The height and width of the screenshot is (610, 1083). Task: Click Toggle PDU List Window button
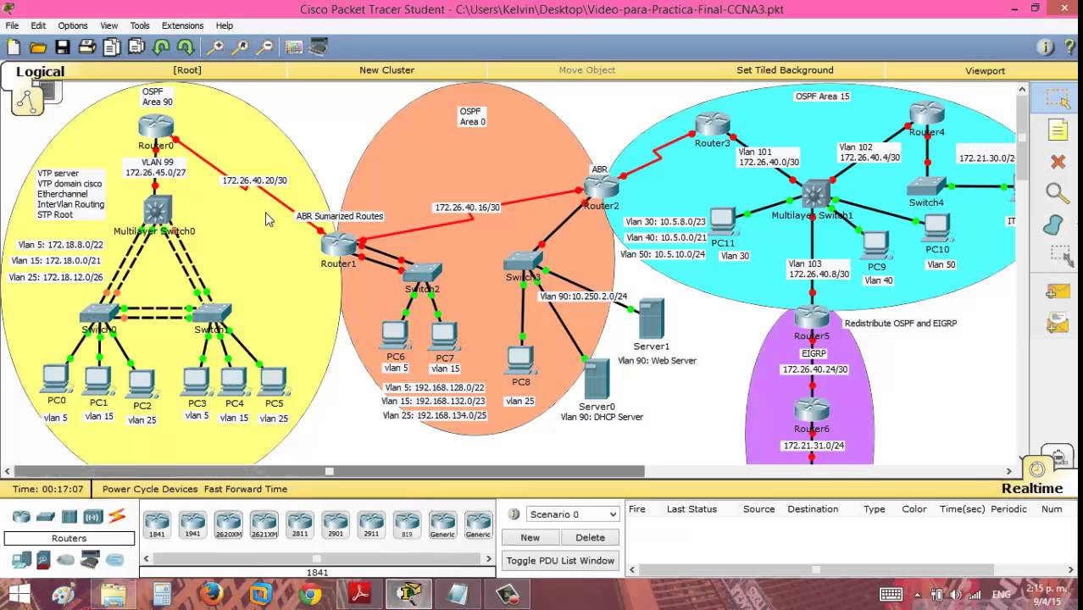click(560, 560)
